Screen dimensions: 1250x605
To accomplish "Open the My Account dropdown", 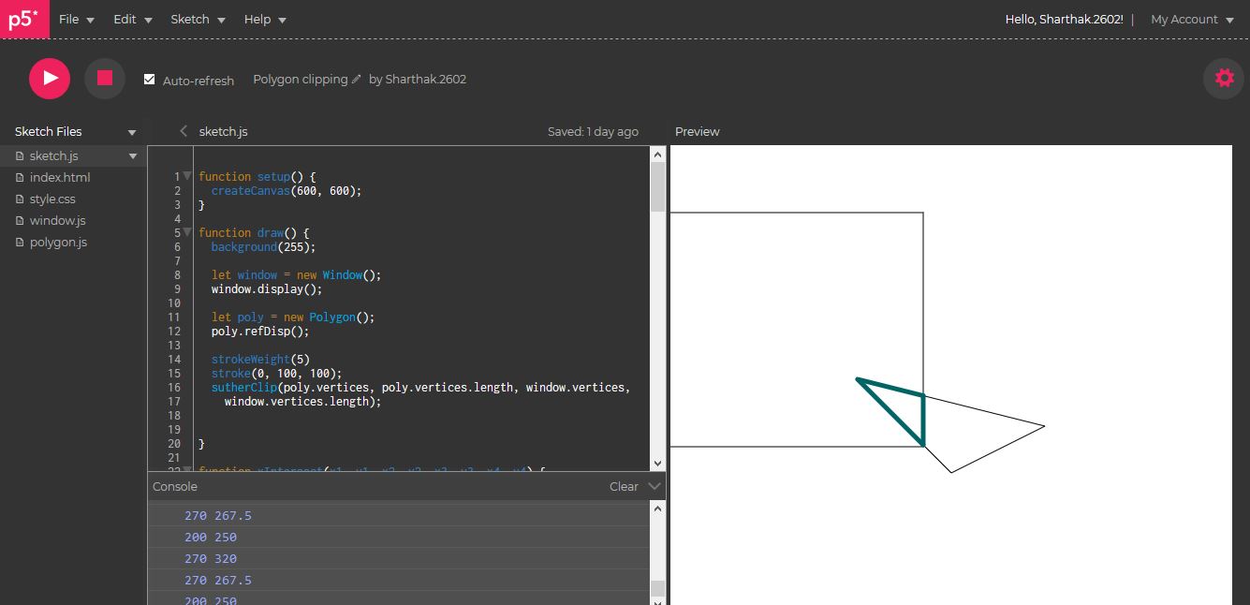I will (x=1191, y=19).
